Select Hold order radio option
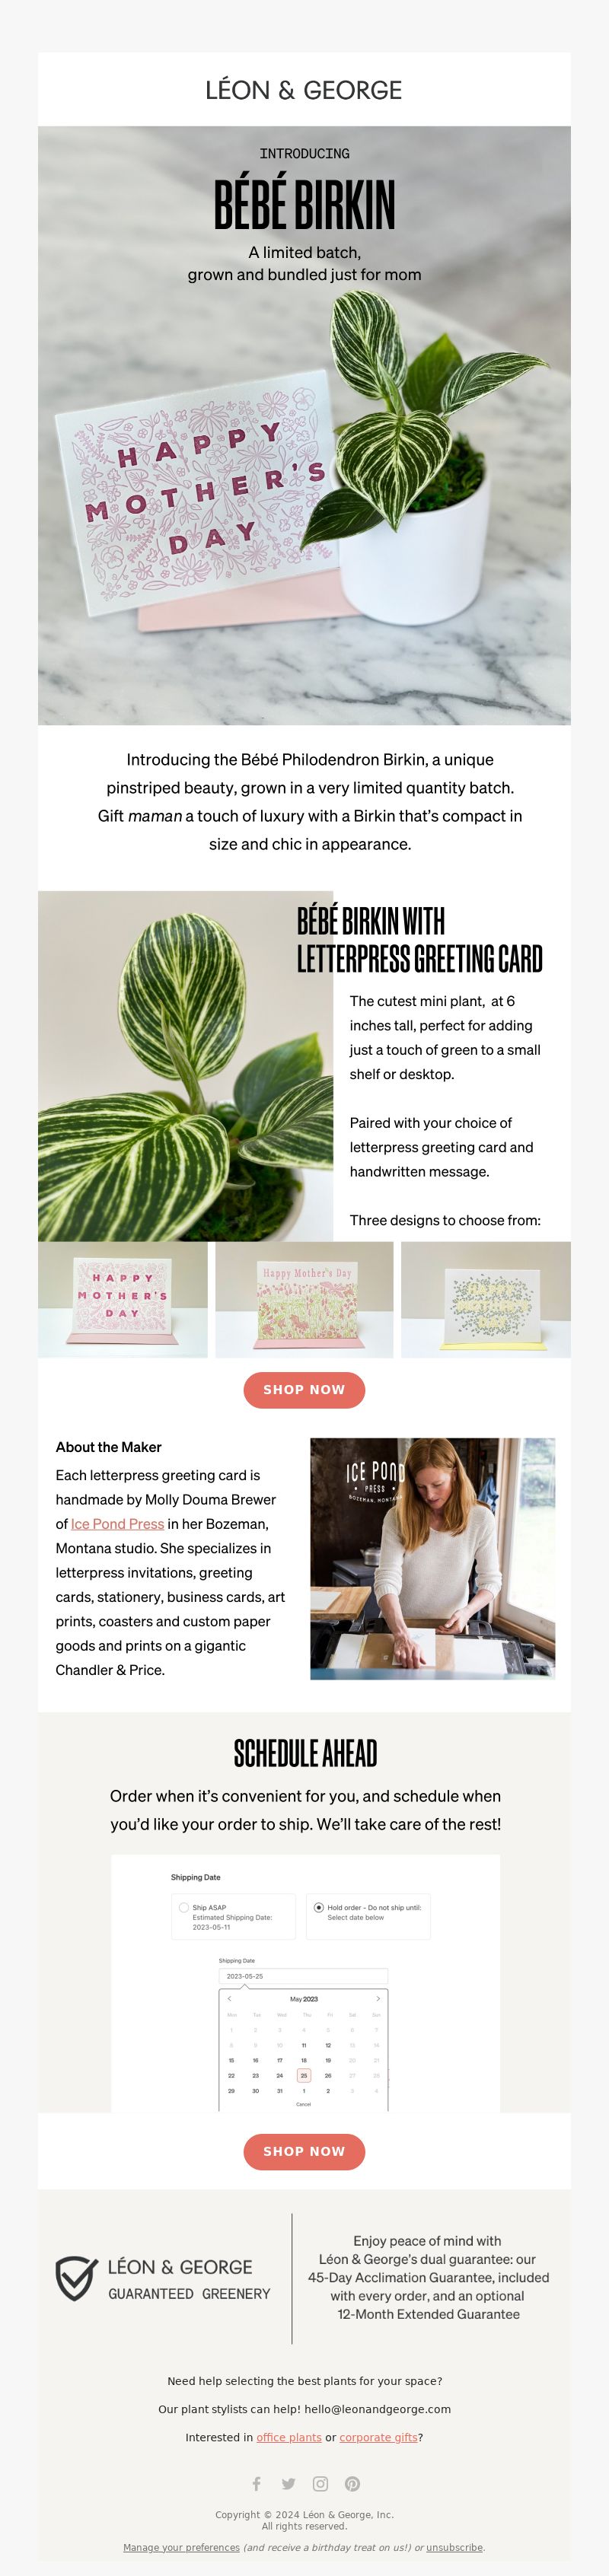This screenshot has width=609, height=2576. pyautogui.click(x=319, y=1907)
